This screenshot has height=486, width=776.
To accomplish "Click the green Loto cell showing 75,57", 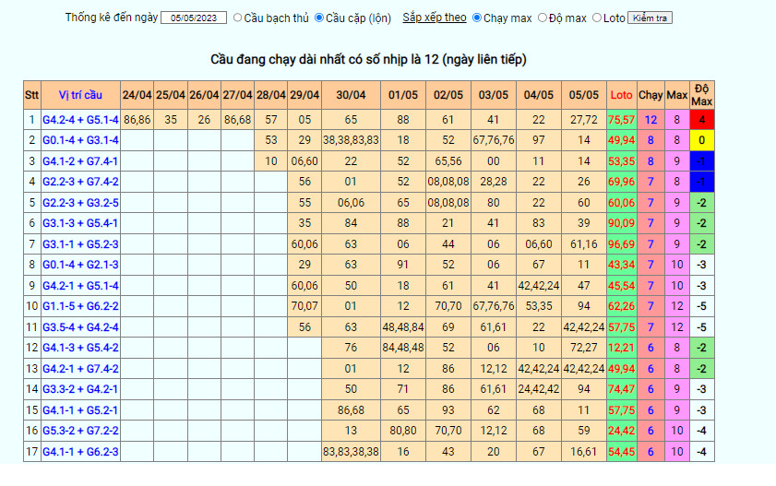I will tap(622, 119).
